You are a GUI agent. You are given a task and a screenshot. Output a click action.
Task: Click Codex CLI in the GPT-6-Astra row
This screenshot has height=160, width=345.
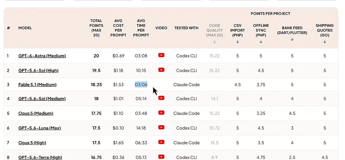coord(186,56)
